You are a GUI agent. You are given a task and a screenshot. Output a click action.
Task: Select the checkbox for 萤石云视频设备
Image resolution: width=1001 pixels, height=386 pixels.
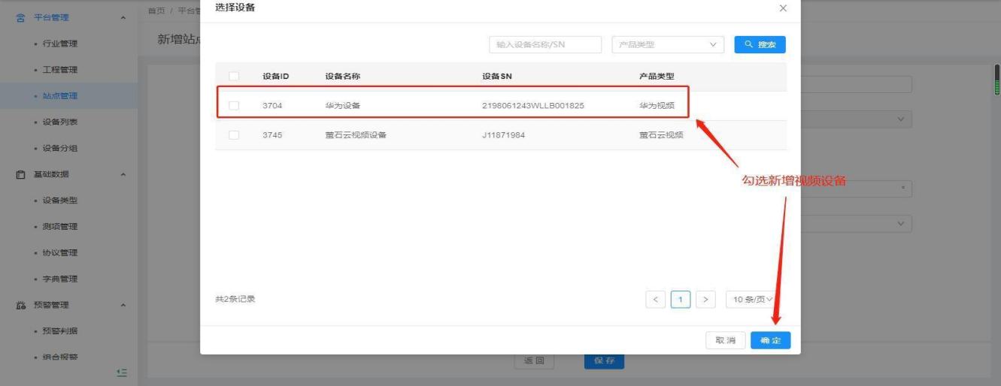coord(234,135)
